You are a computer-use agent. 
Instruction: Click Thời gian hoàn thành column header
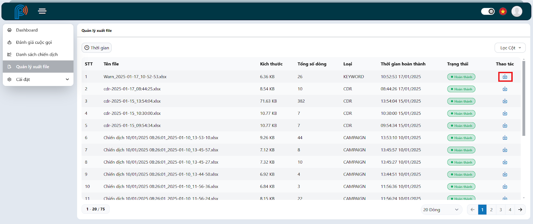pyautogui.click(x=403, y=64)
